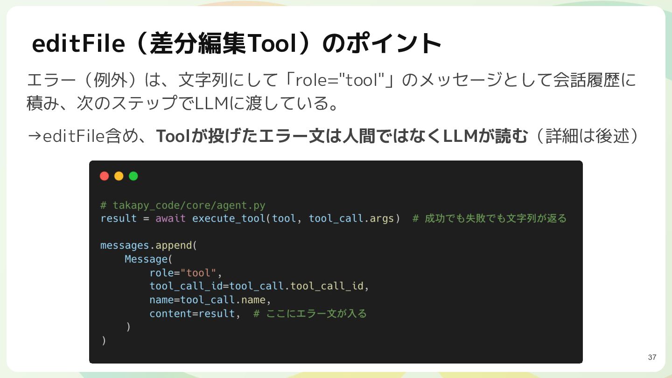Click the slide page number 37
The image size is (672, 378).
(652, 357)
